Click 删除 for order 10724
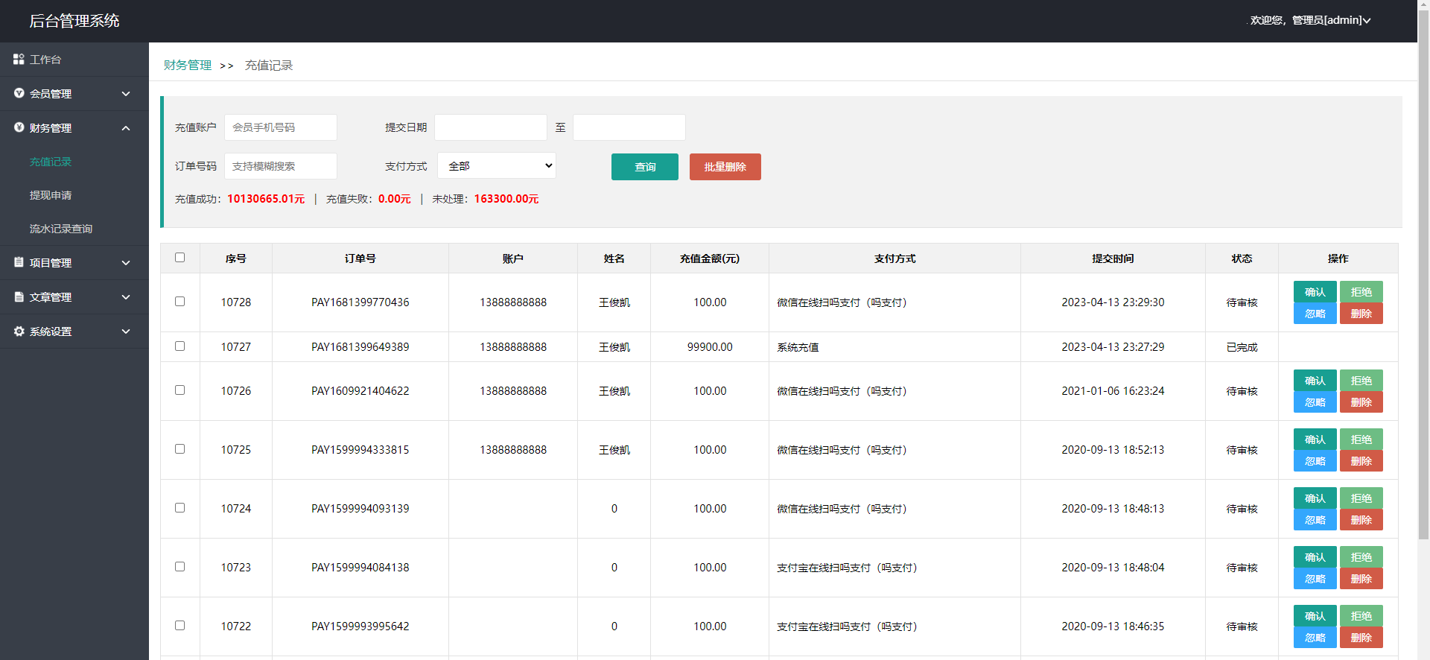 click(1361, 520)
